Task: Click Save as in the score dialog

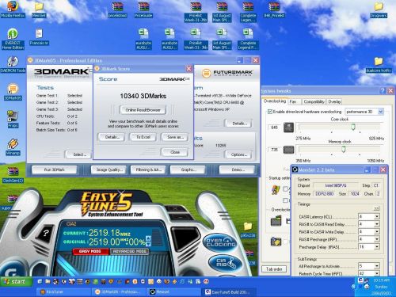Action: pos(175,137)
